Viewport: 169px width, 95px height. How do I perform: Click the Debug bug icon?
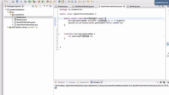[25, 2]
